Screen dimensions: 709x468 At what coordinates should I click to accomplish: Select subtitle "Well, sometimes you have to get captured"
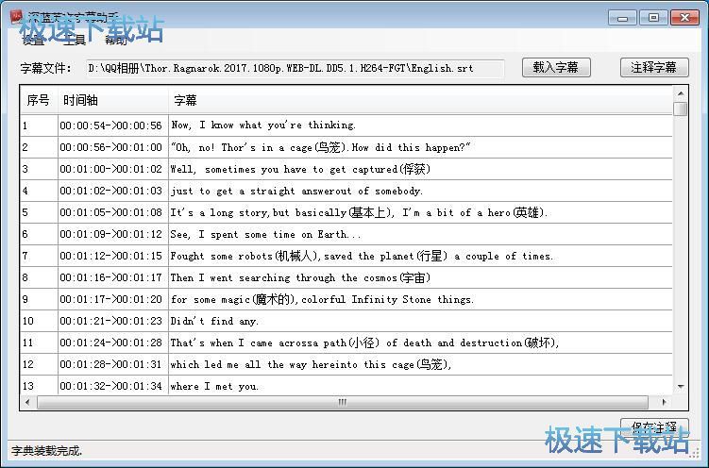coord(420,169)
